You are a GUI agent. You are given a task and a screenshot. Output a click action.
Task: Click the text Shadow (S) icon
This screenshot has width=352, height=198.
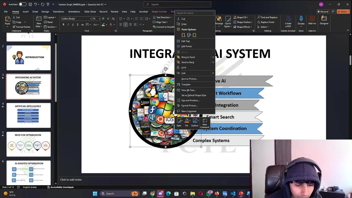78,24
